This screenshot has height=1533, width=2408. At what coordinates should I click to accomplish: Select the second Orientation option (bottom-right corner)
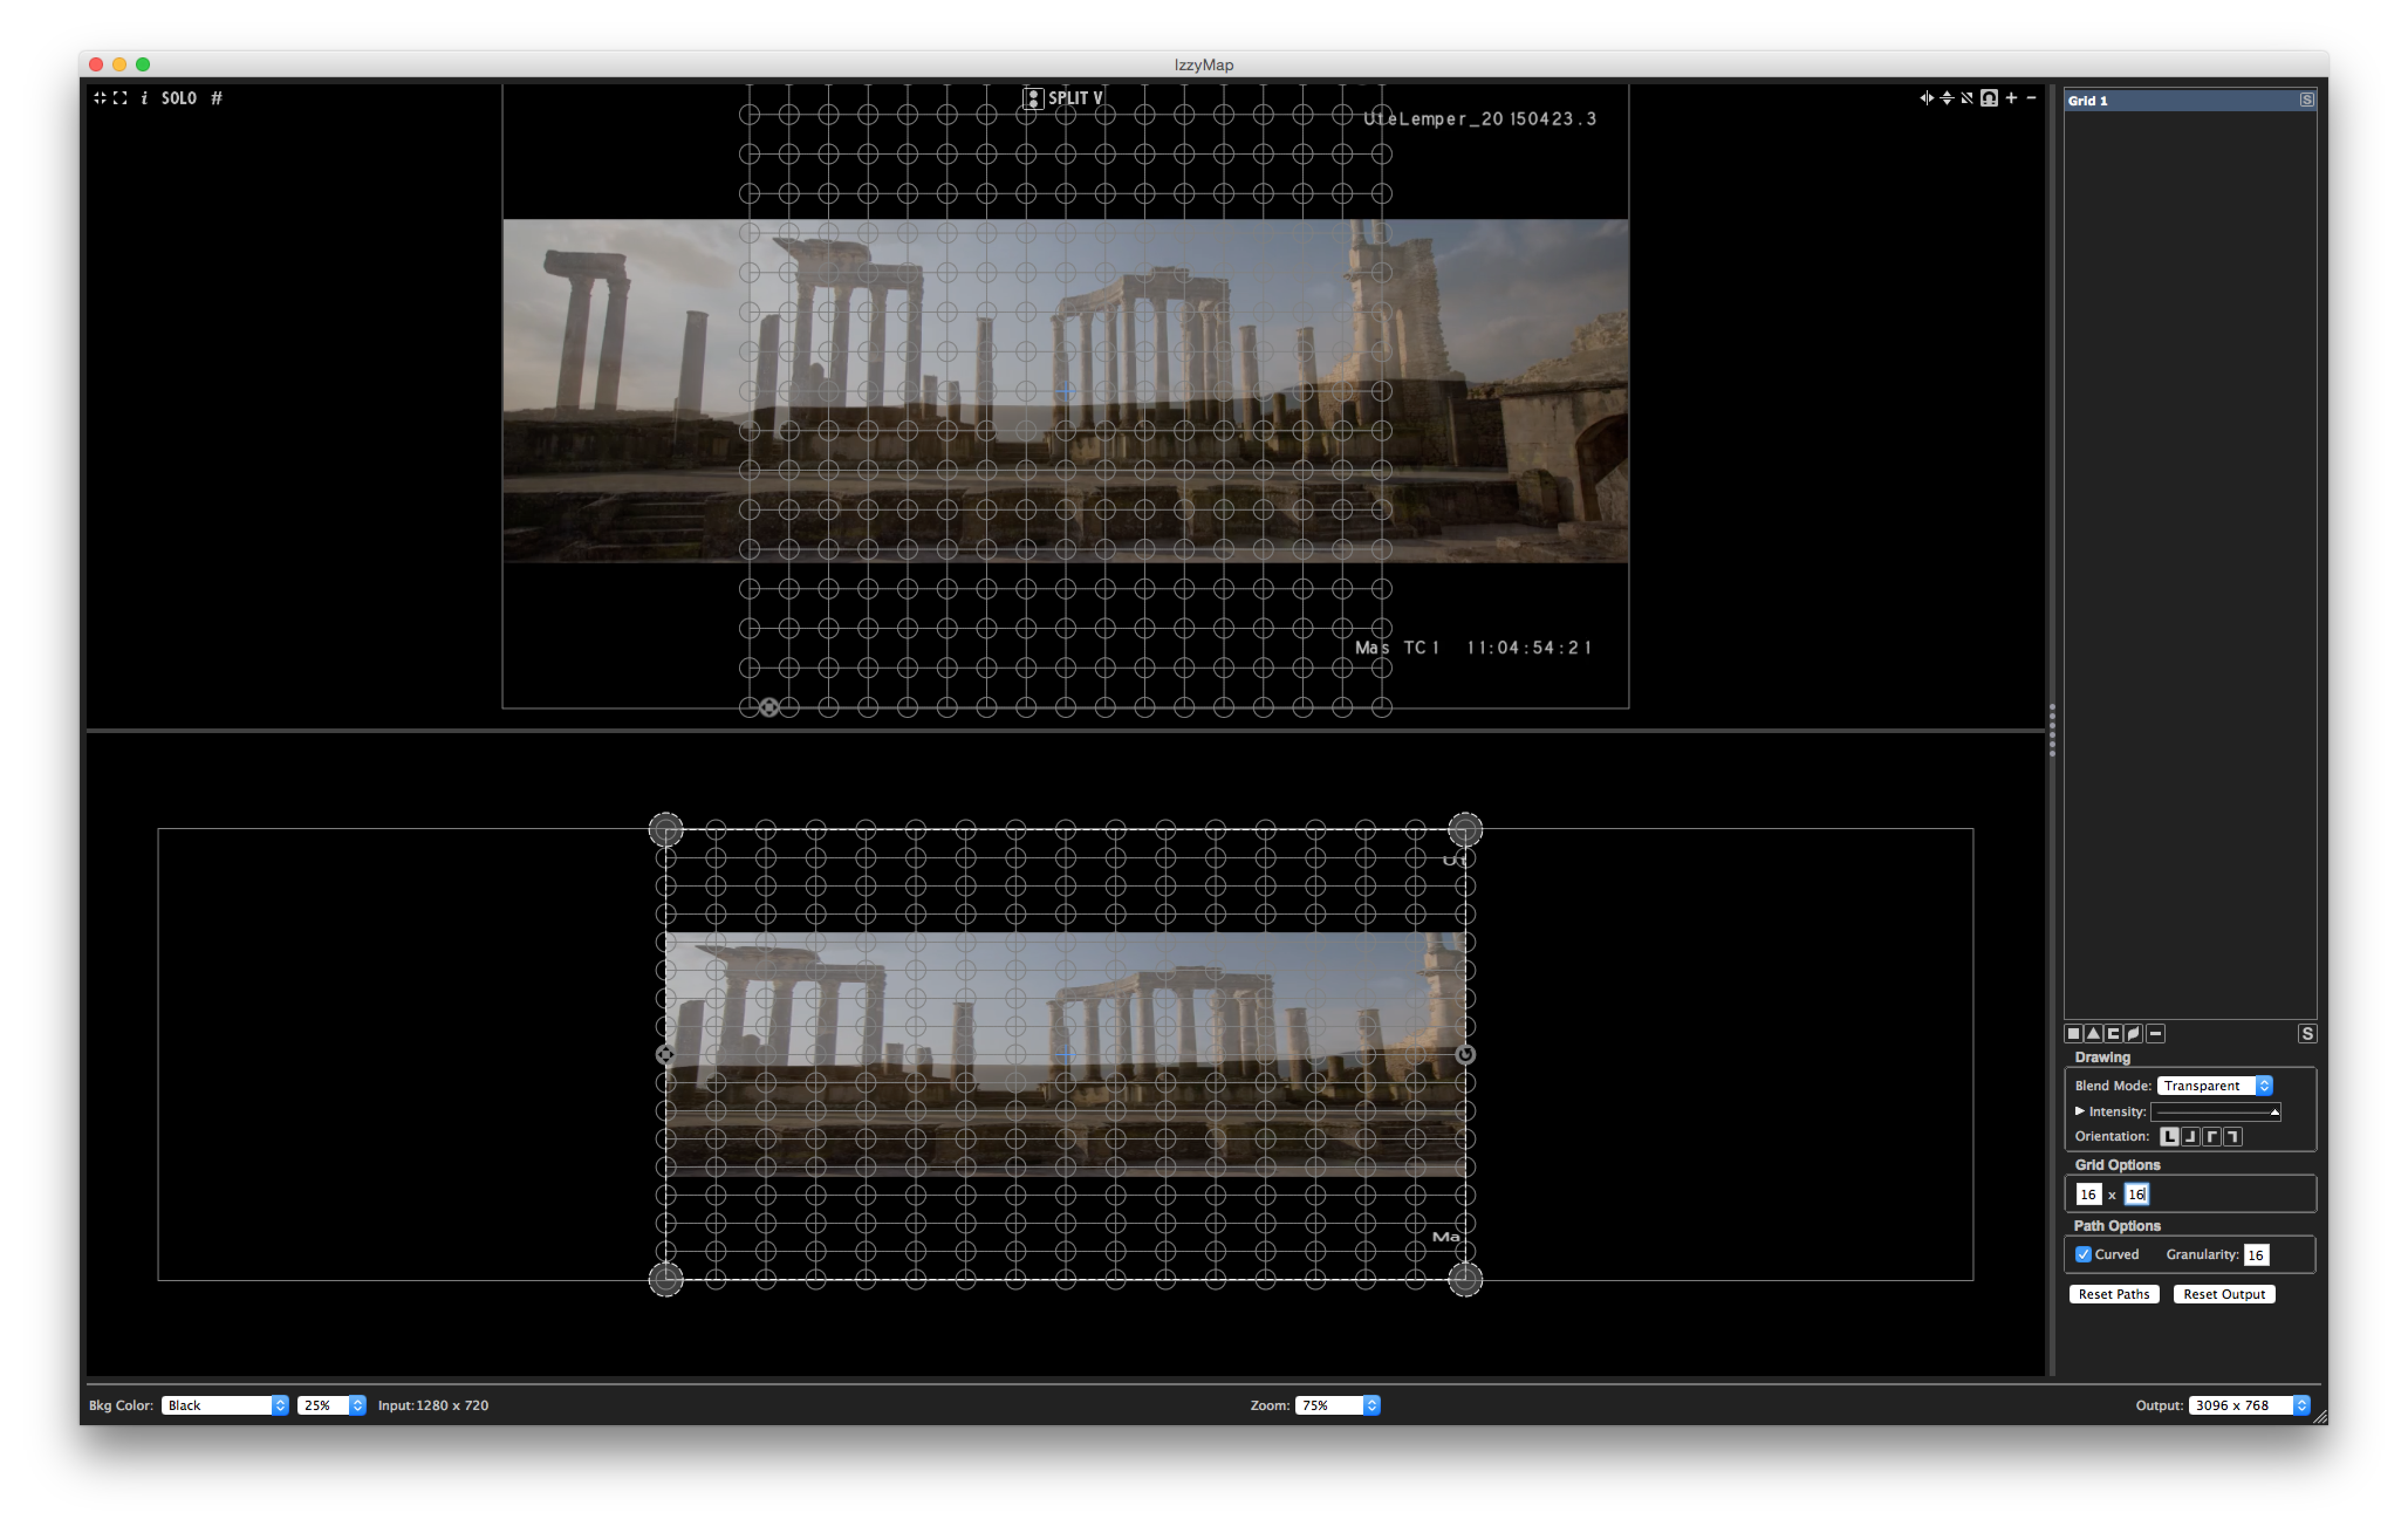tap(2191, 1136)
